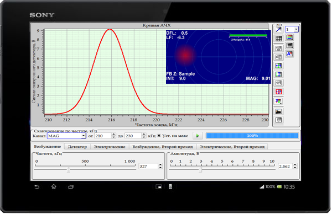Viewport: 332px width, 214px height.
Task: Expand the 2D panel number dropdown
Action: pos(292,29)
